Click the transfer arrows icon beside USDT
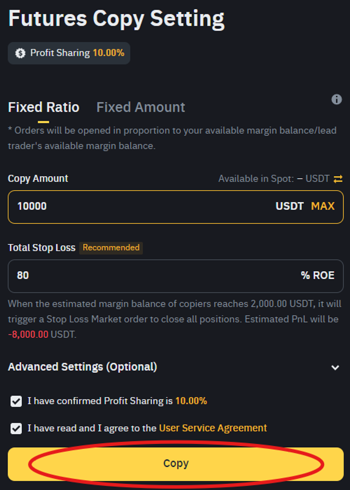Viewport: 350px width, 490px height. 338,179
